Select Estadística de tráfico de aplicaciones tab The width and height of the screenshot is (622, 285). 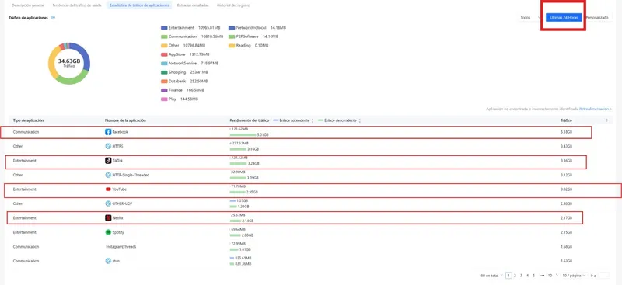[139, 5]
